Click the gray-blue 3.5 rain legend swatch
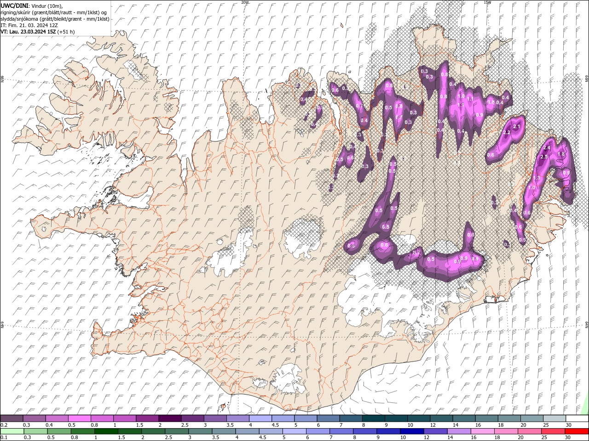 (224, 431)
